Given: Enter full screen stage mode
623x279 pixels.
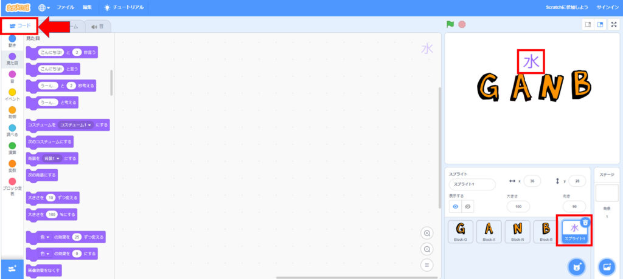Looking at the screenshot, I should pos(614,25).
